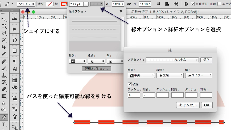Click the link width and height icon
Screen dimensions: 231x130
(x=129, y=4)
